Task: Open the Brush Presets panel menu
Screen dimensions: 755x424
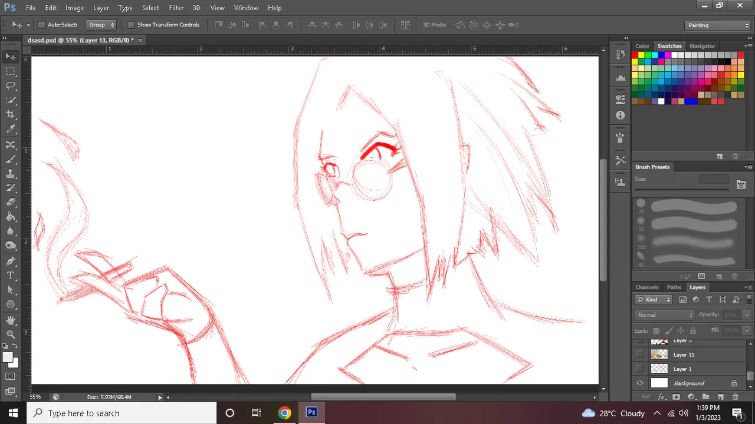Action: point(748,167)
